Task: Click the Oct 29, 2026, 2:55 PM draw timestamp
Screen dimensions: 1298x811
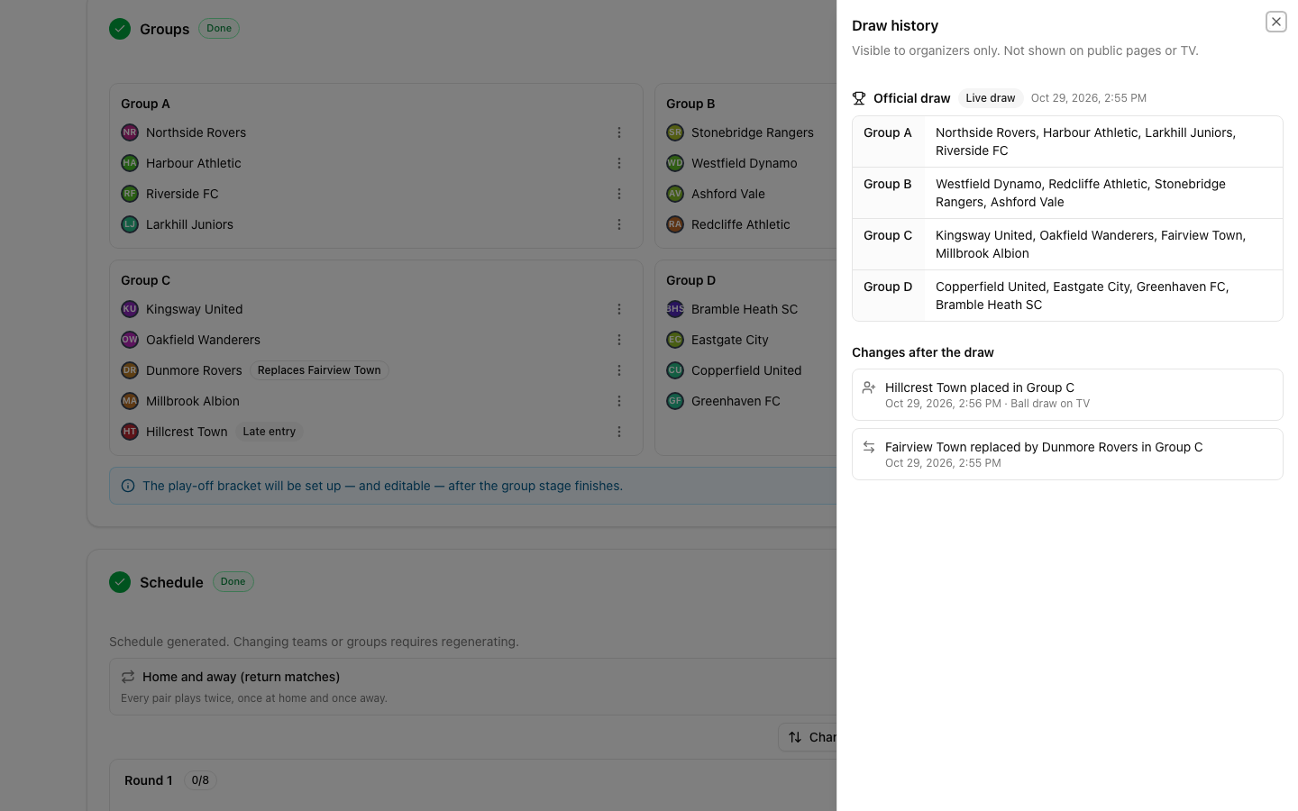Action: coord(1089,98)
